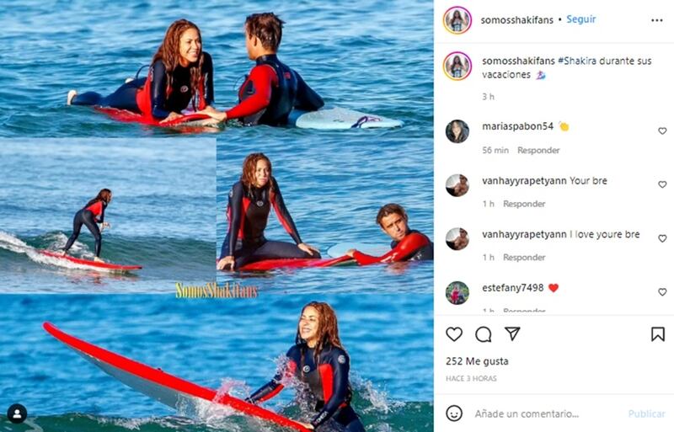The image size is (674, 432).
Task: Like estefany7498's heart comment
Action: pos(662,292)
